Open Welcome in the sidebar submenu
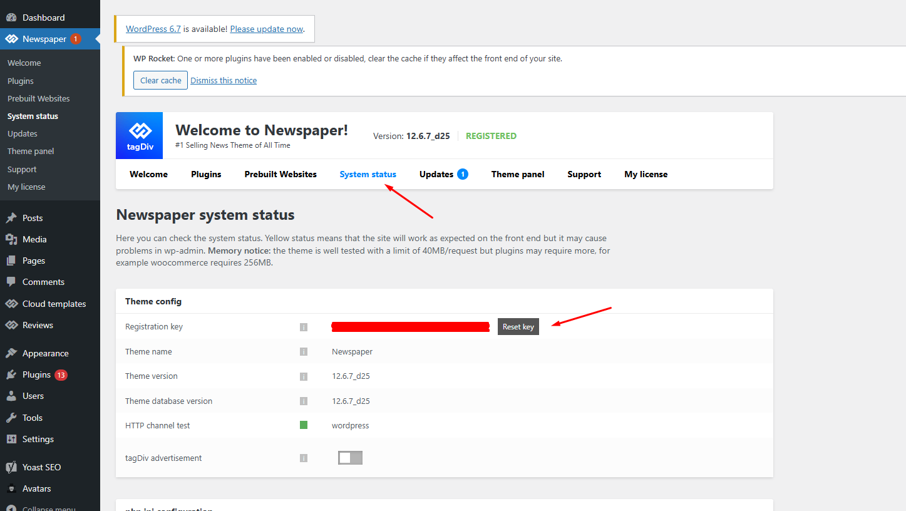This screenshot has height=511, width=906. point(24,63)
